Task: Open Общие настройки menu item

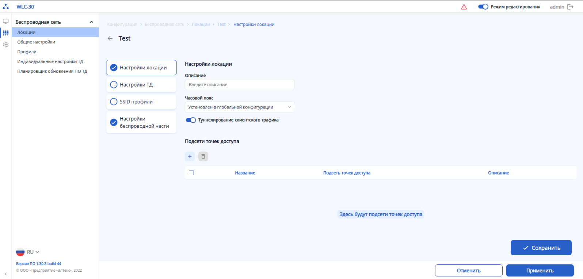Action: click(36, 42)
